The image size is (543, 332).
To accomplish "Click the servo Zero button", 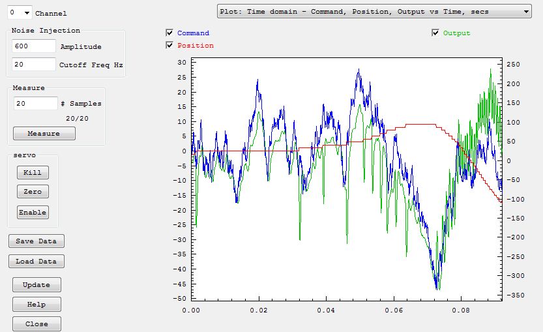I will pyautogui.click(x=33, y=192).
